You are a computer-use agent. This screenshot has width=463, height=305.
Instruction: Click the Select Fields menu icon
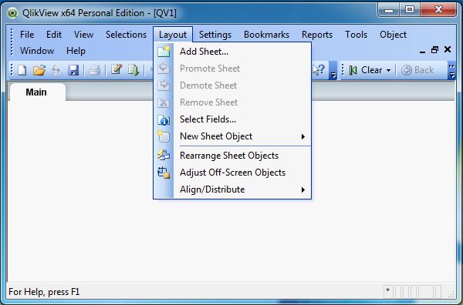(x=164, y=119)
